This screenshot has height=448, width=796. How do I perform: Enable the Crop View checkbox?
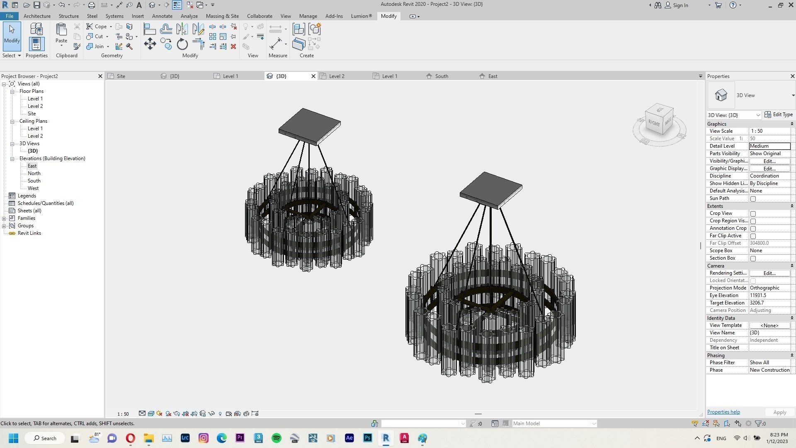click(753, 213)
